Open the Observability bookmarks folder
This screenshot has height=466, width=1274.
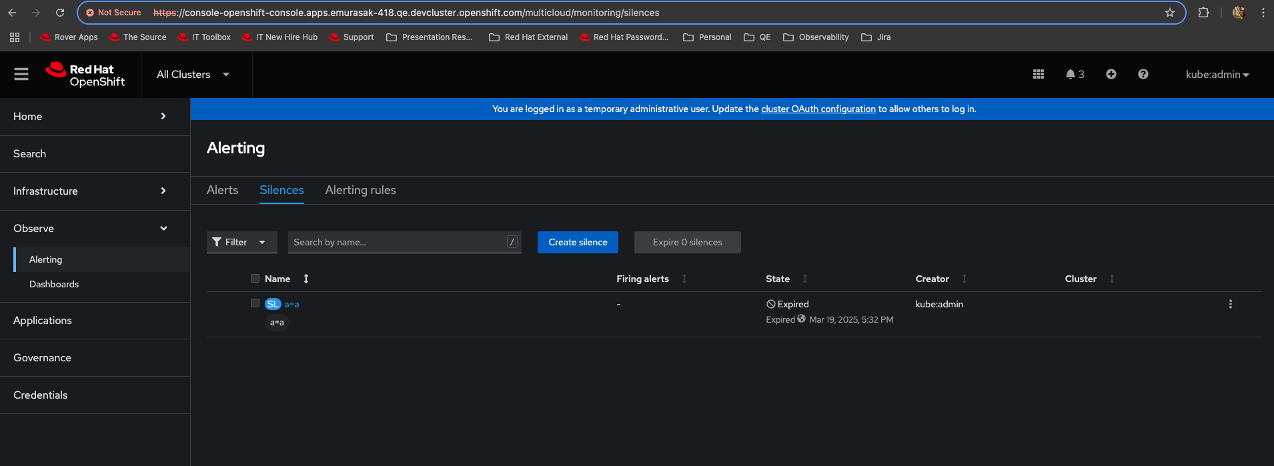(x=816, y=37)
